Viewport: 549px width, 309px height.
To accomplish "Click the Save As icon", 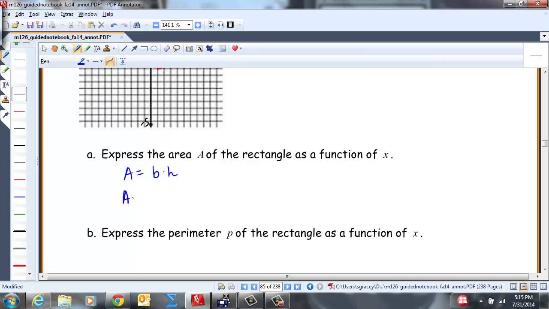I will coord(39,25).
